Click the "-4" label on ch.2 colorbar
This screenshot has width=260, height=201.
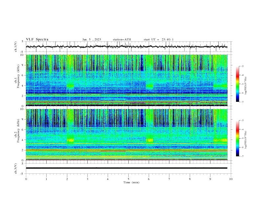[242, 129]
